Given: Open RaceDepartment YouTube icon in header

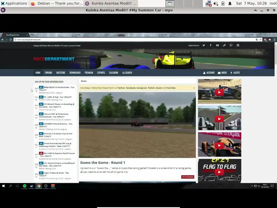Looking at the screenshot, I should pyautogui.click(x=217, y=45).
